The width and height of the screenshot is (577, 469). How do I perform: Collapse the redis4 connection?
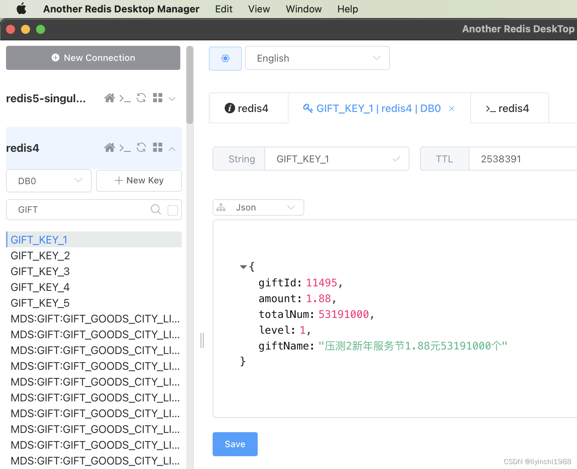coord(172,149)
